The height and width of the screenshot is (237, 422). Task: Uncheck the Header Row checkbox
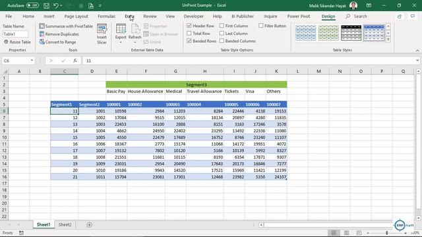(189, 26)
